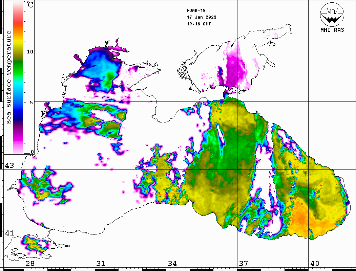Viewport: 356px width, 271px height.
Task: Click the '10' tick on temperature scale
Action: (x=30, y=52)
